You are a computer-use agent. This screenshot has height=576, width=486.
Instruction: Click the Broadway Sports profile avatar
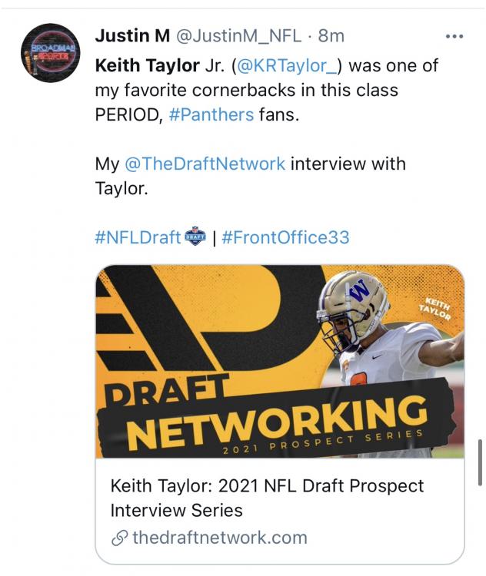pyautogui.click(x=49, y=54)
